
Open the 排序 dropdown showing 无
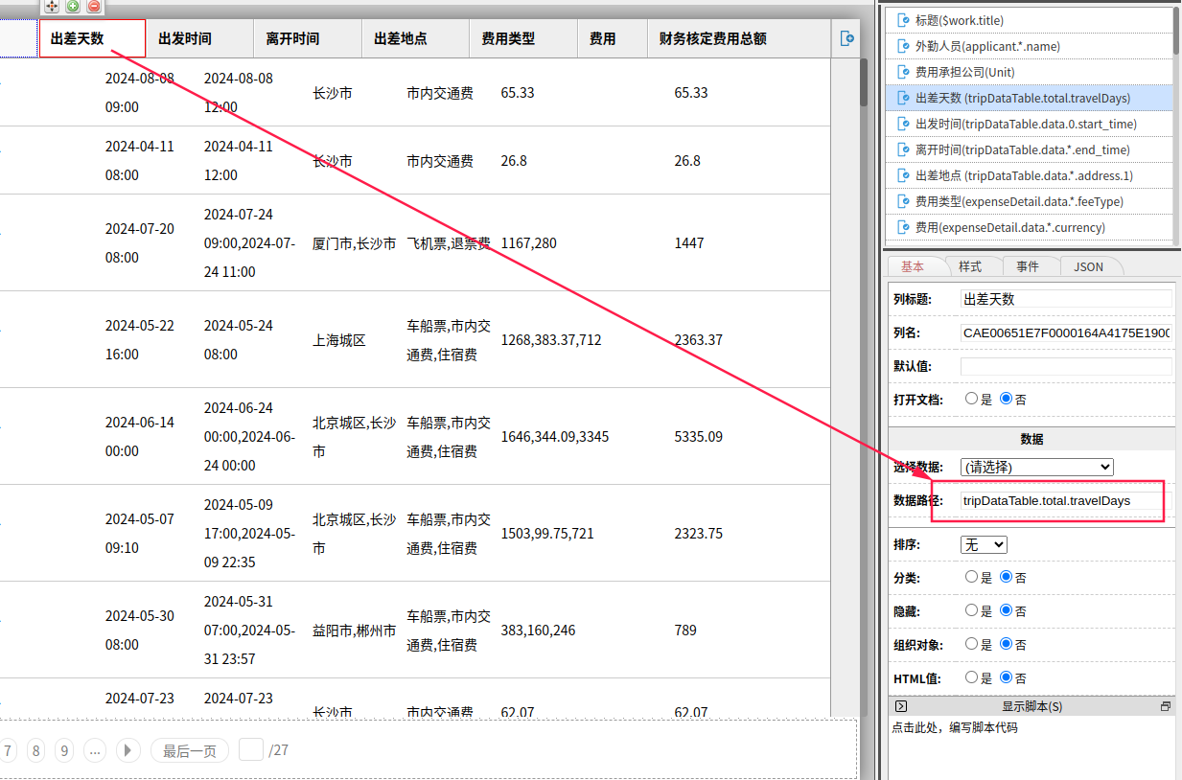coord(983,543)
